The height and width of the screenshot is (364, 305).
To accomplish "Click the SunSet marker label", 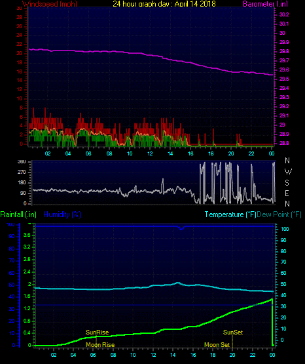I will 233,333.
